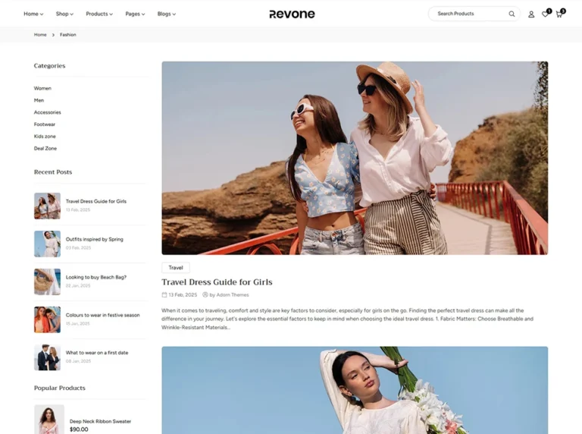
Task: Open 'What to wear on a first date'
Action: (97, 353)
